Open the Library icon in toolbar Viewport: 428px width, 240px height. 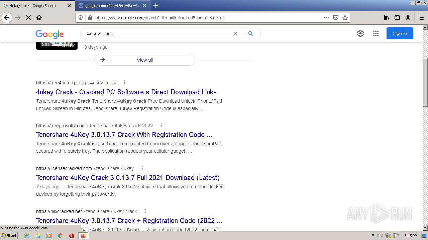[x=387, y=18]
